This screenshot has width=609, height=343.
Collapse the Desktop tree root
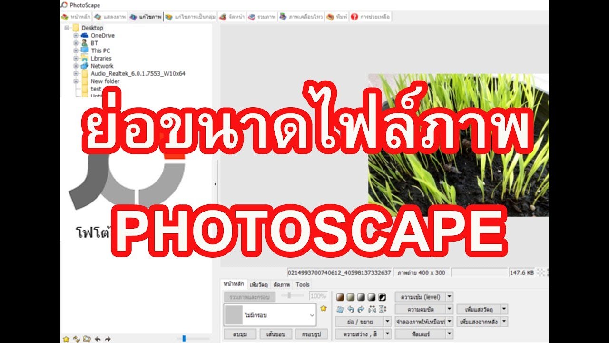[67, 28]
